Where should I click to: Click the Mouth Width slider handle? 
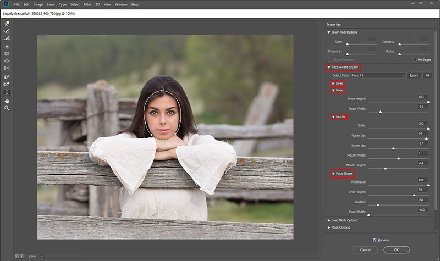pos(398,159)
